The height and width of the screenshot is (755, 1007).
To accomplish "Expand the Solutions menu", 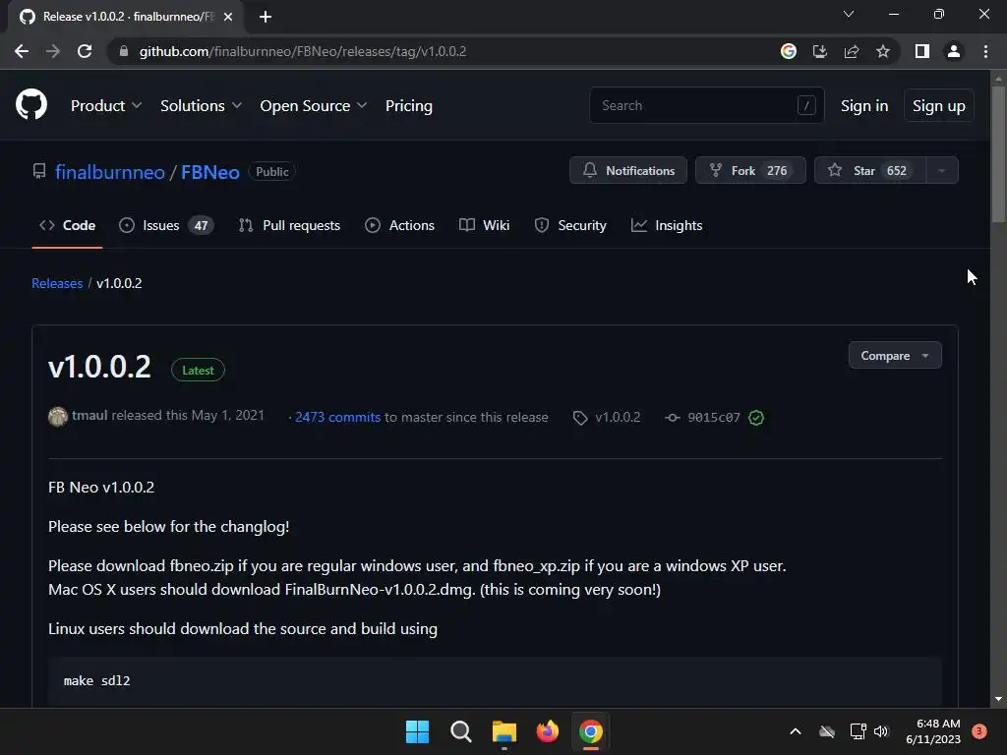I will pyautogui.click(x=201, y=106).
